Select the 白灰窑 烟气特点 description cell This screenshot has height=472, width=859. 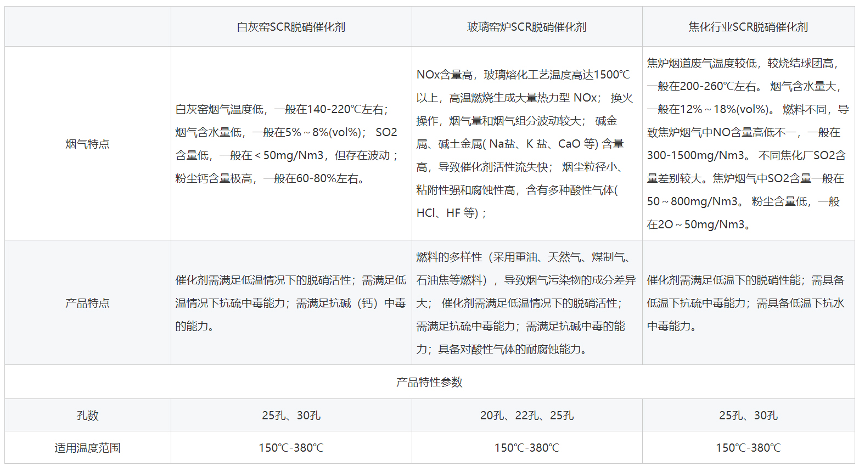click(291, 143)
